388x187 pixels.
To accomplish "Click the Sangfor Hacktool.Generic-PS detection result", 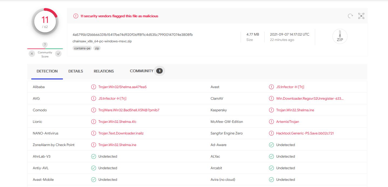I will [305, 133].
